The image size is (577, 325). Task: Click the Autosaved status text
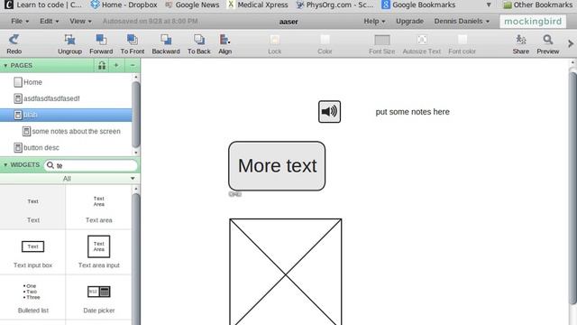pos(151,21)
